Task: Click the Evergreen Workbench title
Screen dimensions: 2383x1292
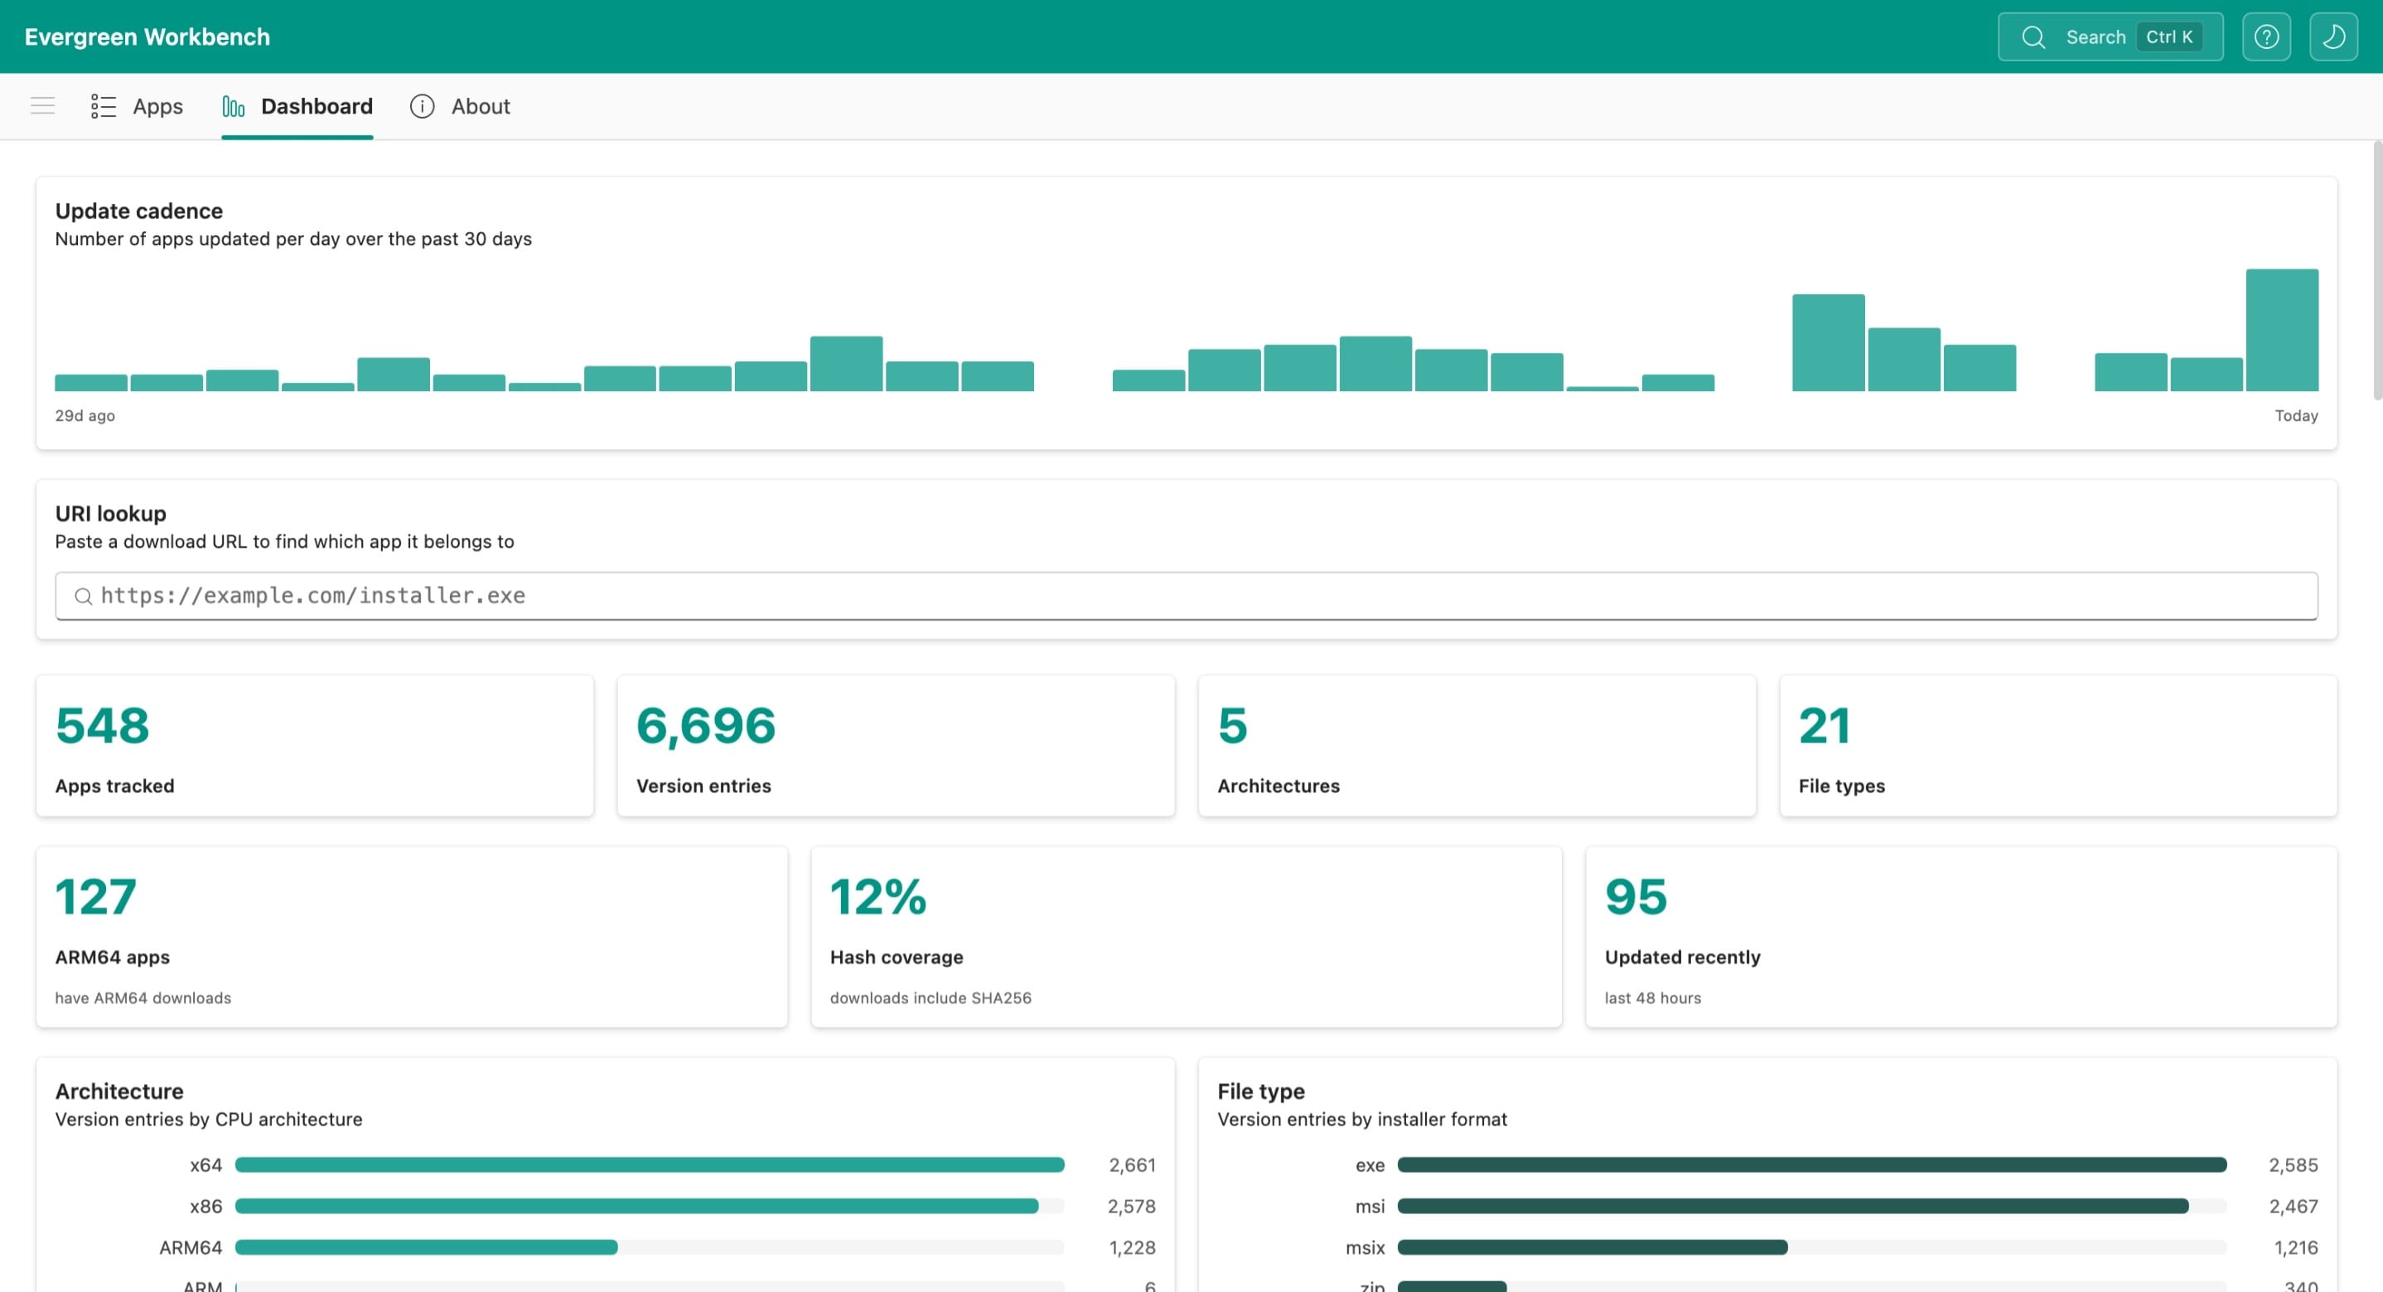Action: 147,37
